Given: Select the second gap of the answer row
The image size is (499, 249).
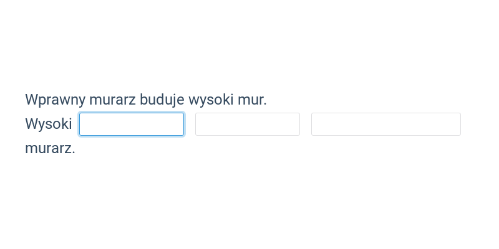Looking at the screenshot, I should pyautogui.click(x=248, y=124).
